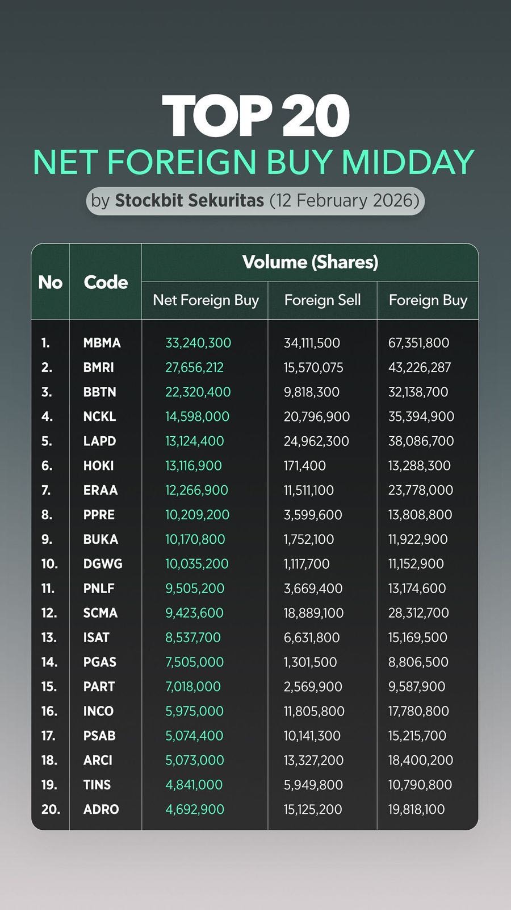This screenshot has width=511, height=910.
Task: Select the Foreign Buy column header
Action: pyautogui.click(x=428, y=300)
